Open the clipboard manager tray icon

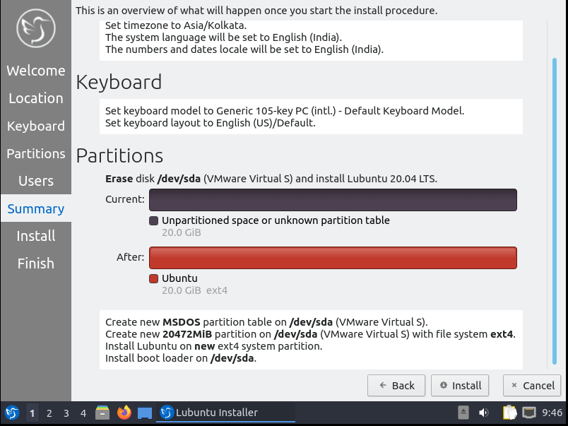(509, 413)
